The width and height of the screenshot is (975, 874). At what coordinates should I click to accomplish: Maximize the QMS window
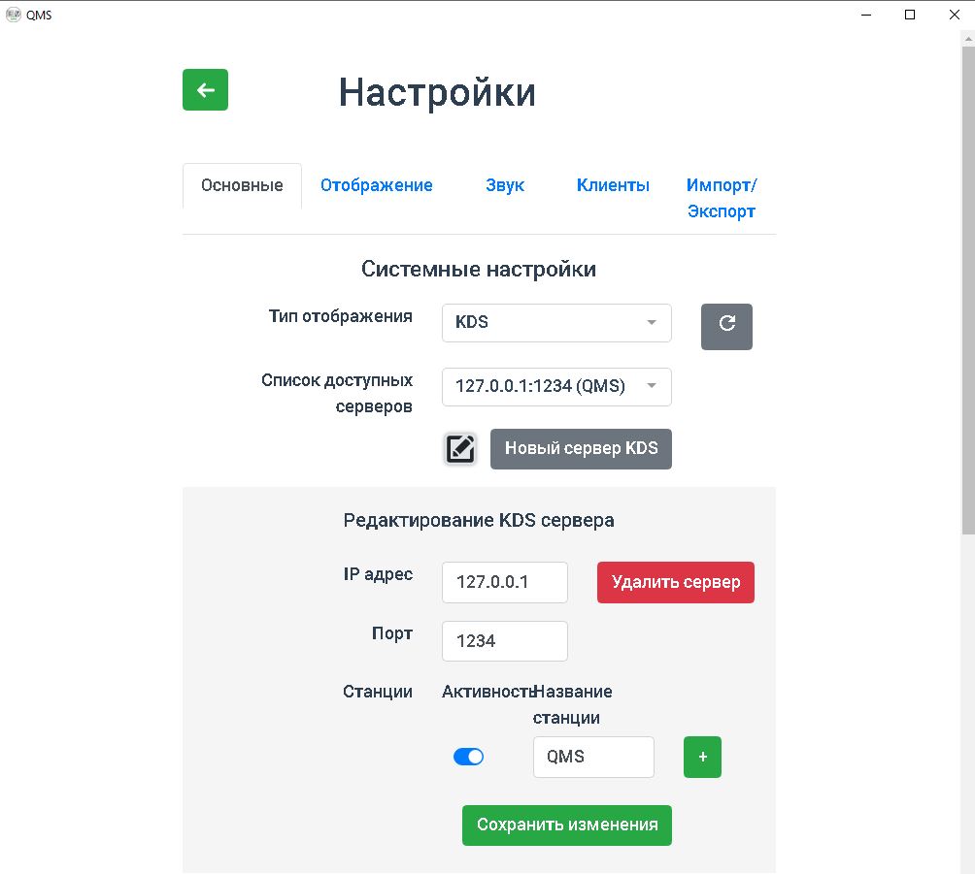coord(910,15)
